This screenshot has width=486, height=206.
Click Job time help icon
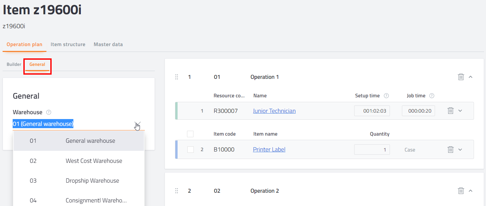(x=432, y=96)
